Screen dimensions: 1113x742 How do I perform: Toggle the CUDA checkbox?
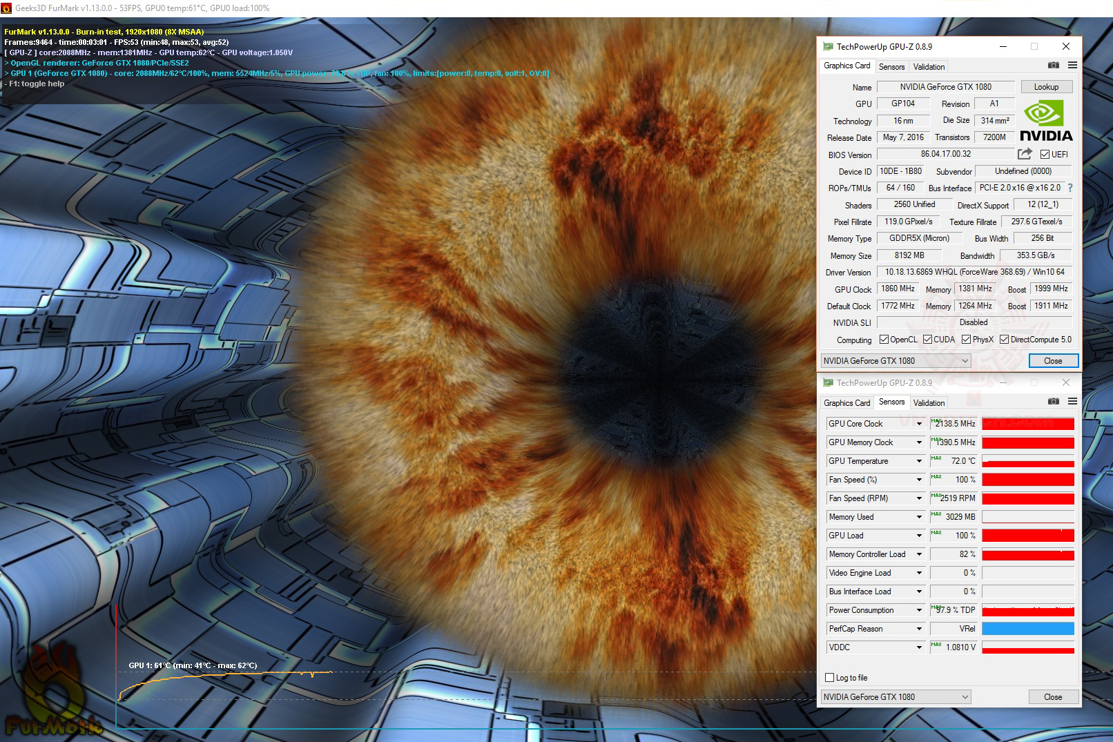927,340
